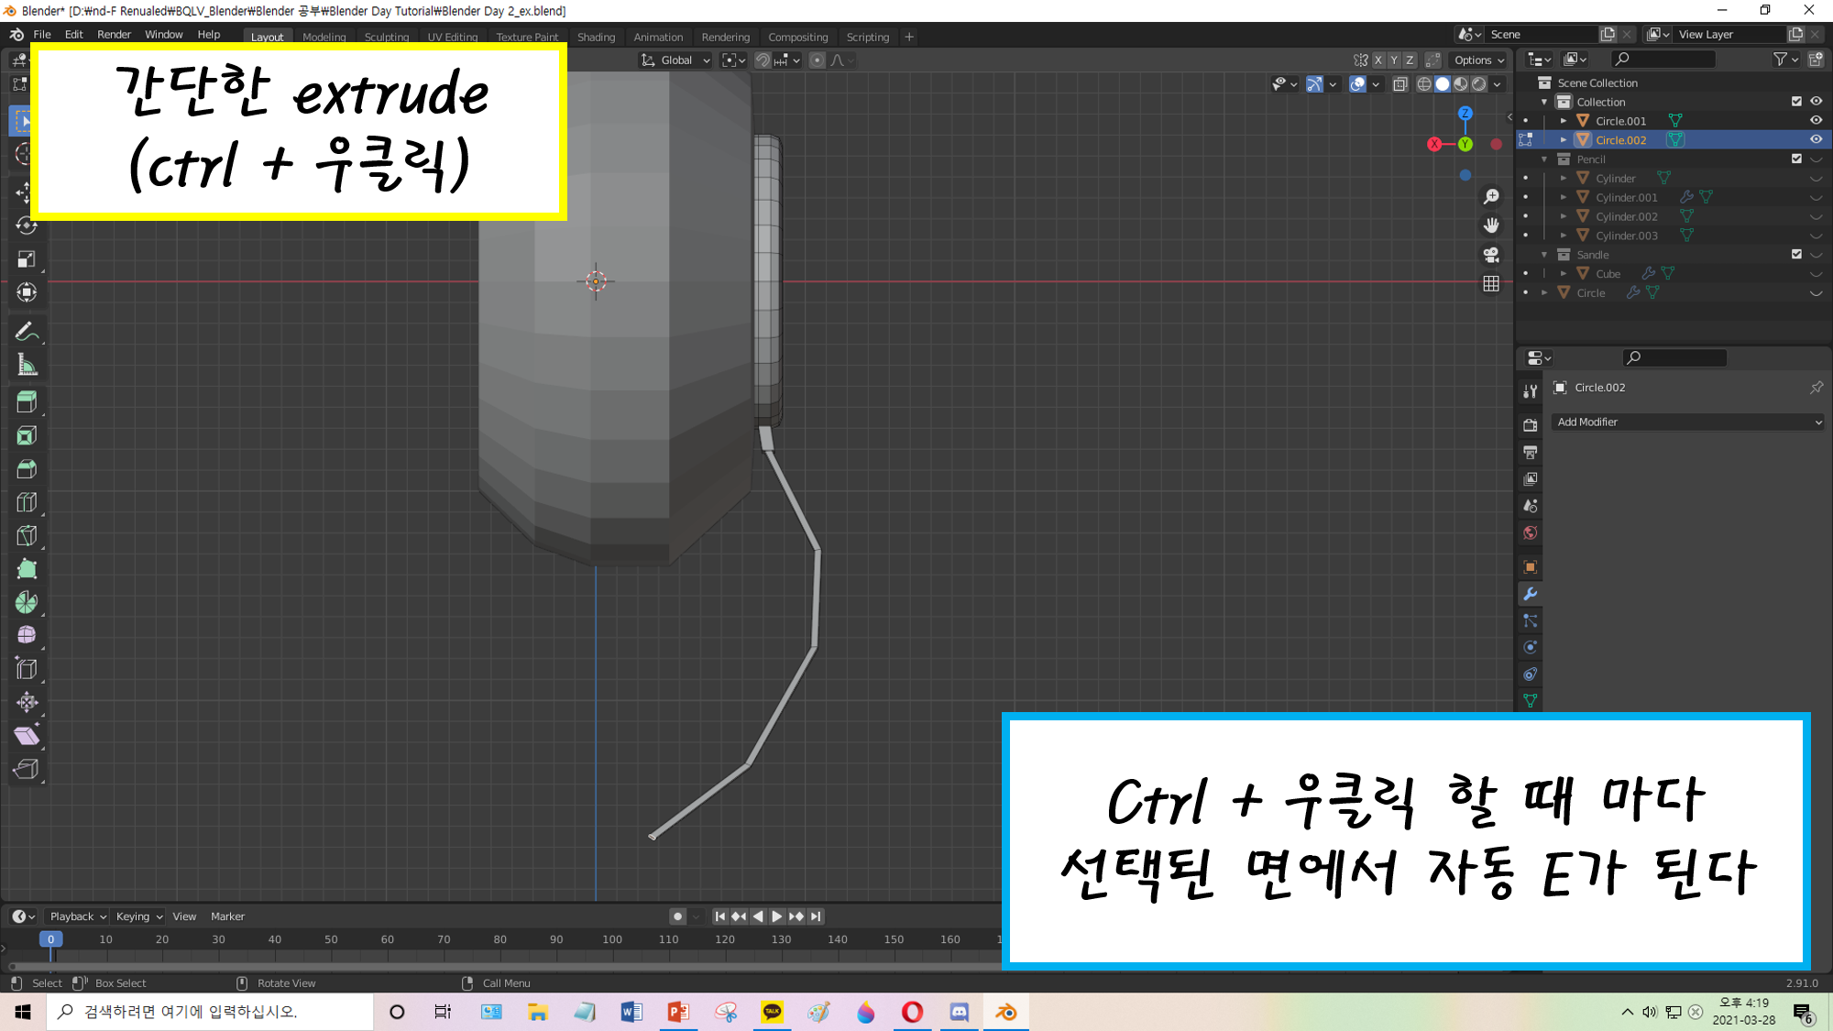Screen dimensions: 1833x1031
Task: Hide Circle.001 using its eye icon
Action: pyautogui.click(x=1816, y=120)
